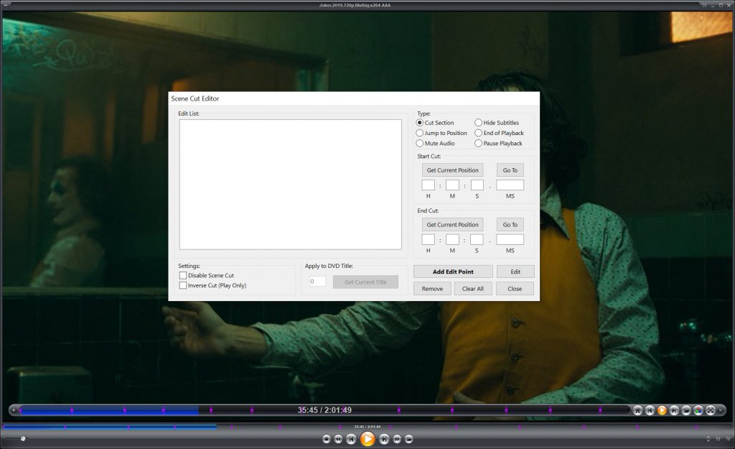This screenshot has height=449, width=735.
Task: Close the overlay bar with its X icon
Action: (721, 410)
